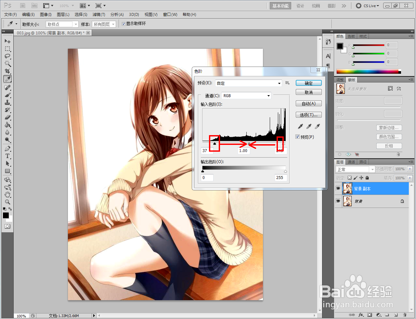
Task: Select the Magic Wand tool
Action: (7, 64)
